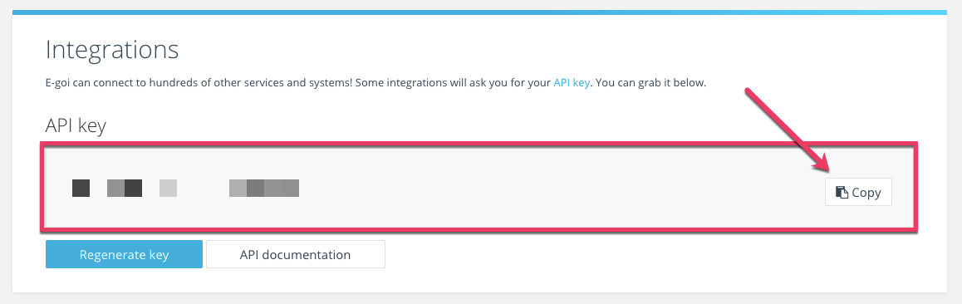Select the blurred API key field
Screen dimensions: 962x304
point(479,188)
